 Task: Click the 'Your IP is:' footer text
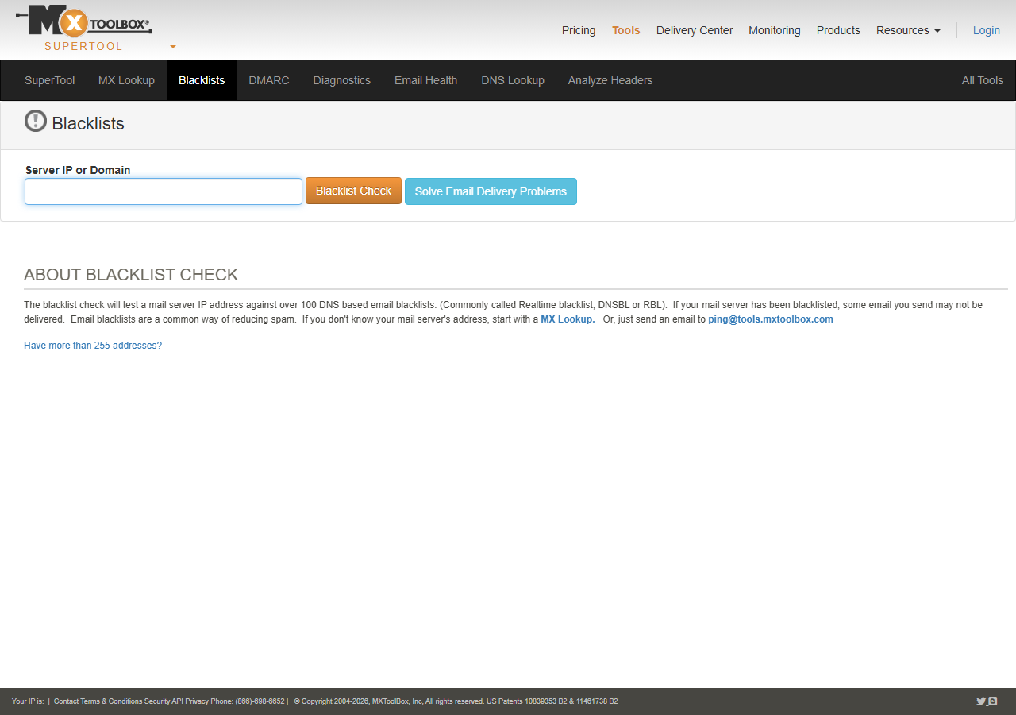click(28, 701)
